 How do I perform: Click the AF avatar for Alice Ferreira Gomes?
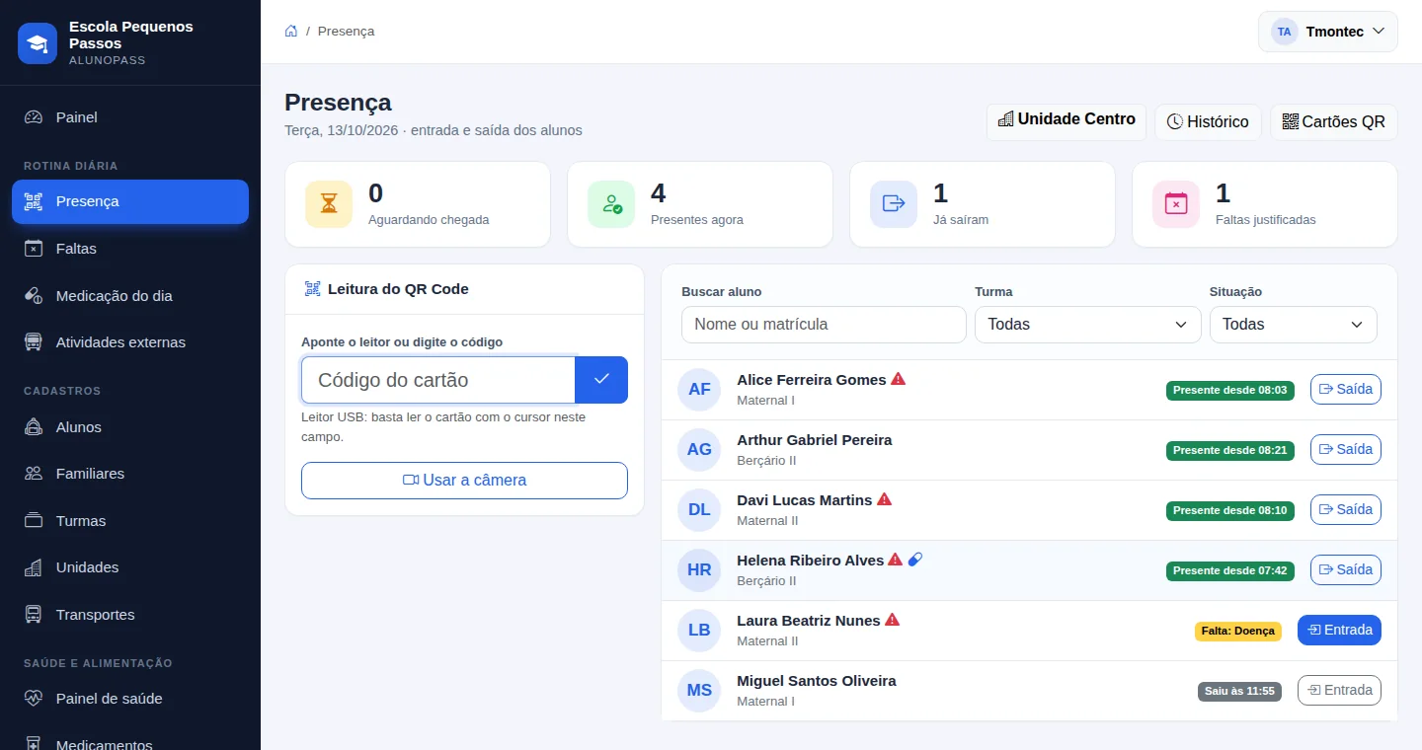coord(699,390)
